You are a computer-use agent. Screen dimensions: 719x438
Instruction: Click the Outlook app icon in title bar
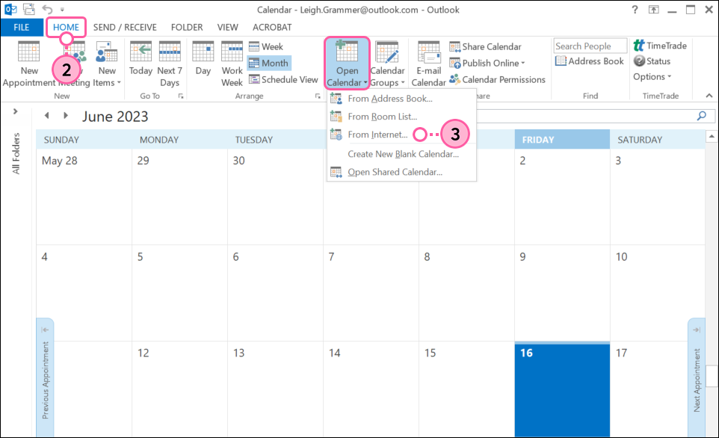pos(10,9)
